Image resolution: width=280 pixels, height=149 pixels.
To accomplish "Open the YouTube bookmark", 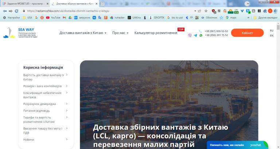I will click(53, 17).
